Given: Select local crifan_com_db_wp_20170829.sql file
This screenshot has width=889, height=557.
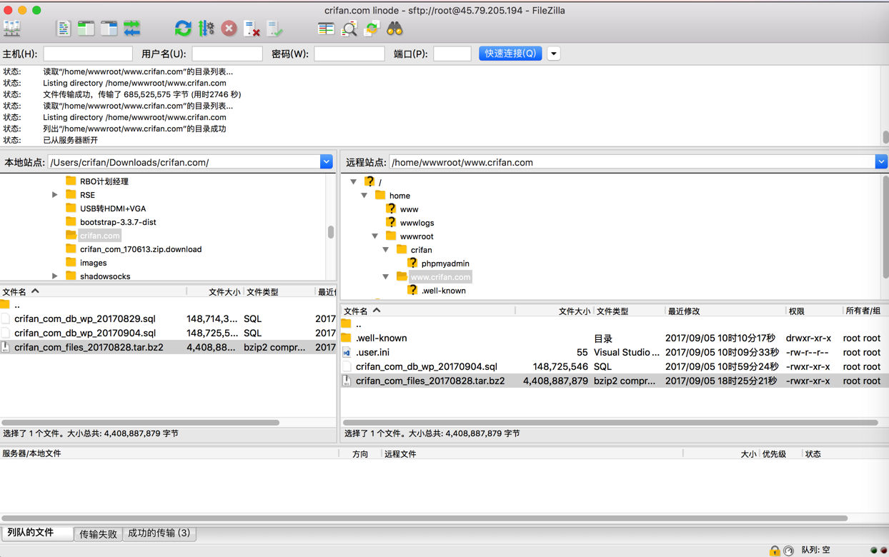Looking at the screenshot, I should 168,318.
